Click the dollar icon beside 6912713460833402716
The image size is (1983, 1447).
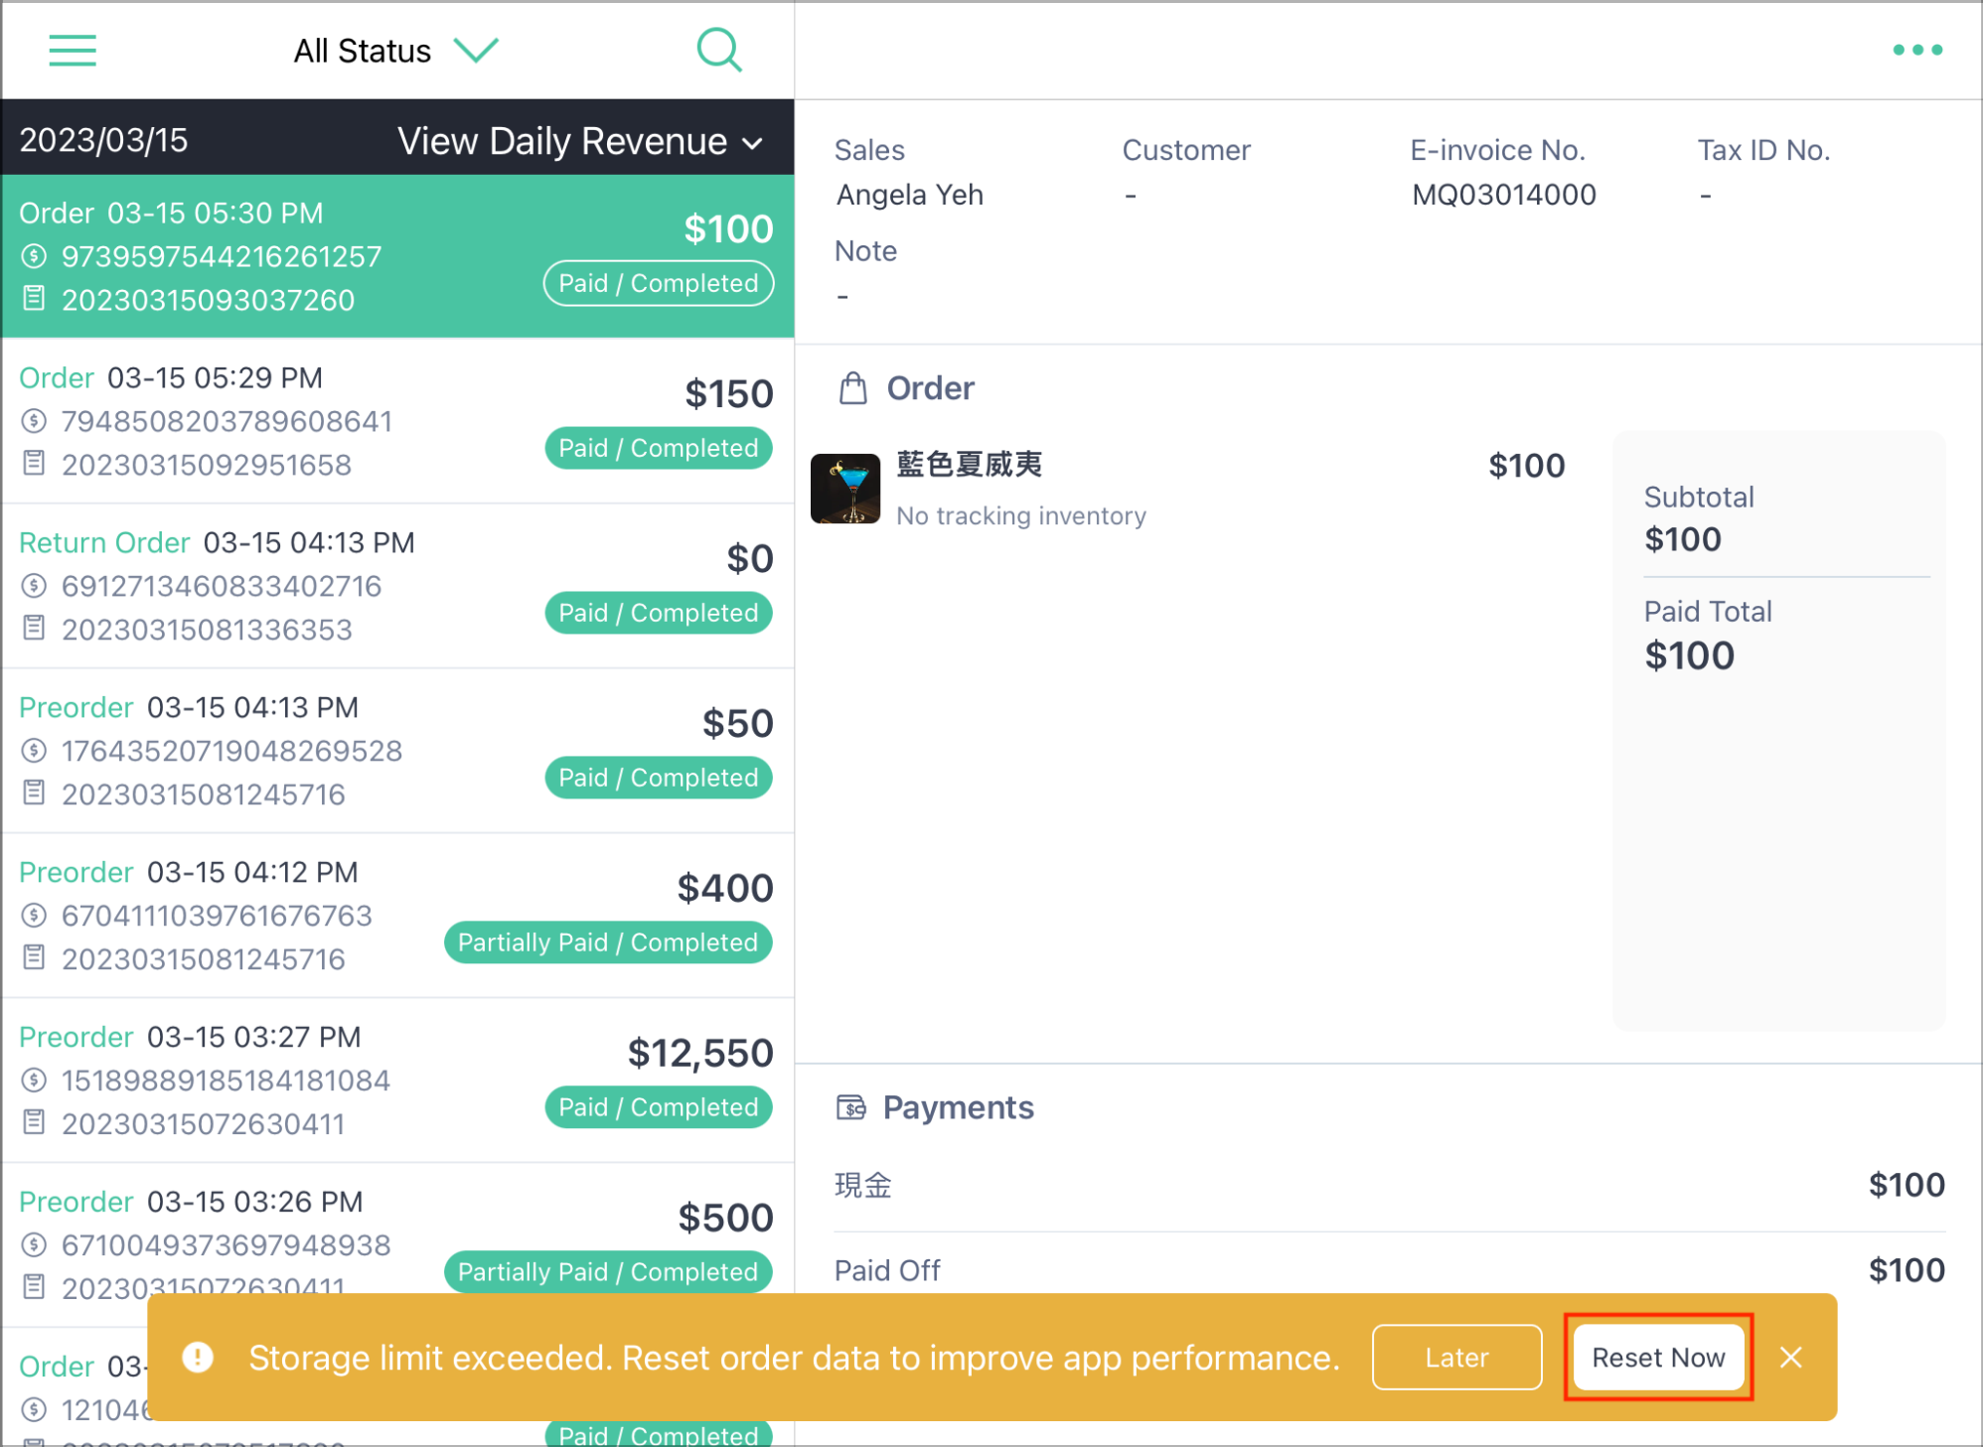click(x=34, y=586)
